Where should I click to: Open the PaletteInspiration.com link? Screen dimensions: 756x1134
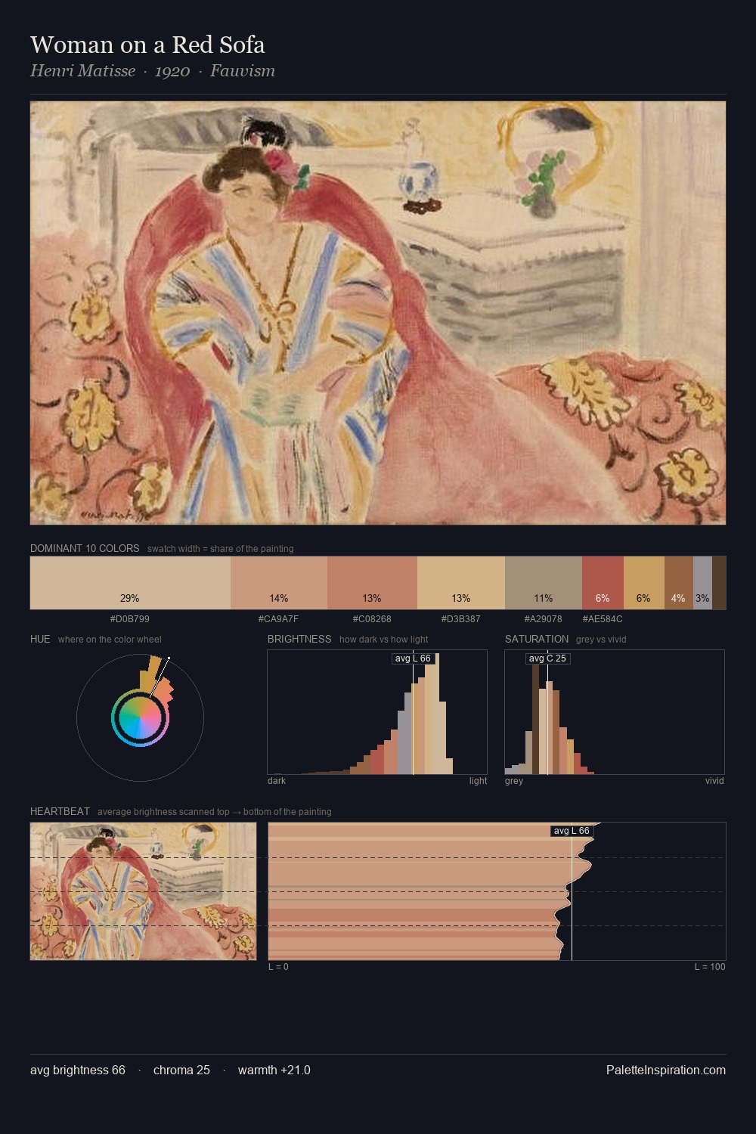click(x=666, y=1070)
